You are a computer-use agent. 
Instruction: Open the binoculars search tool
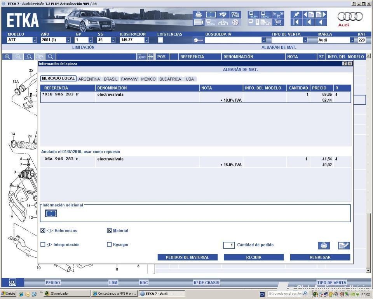[x=223, y=15]
